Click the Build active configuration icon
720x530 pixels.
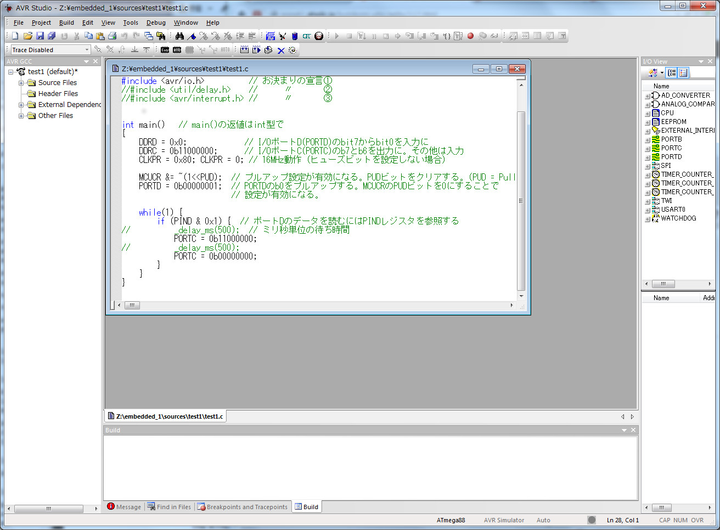click(x=245, y=50)
